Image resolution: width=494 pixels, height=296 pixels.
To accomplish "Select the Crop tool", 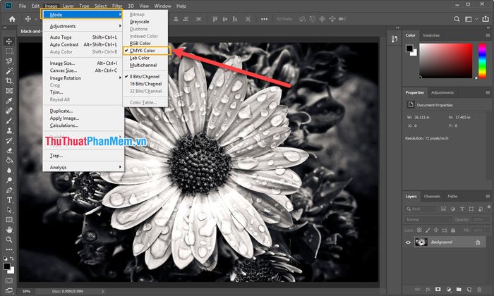I will (x=9, y=81).
